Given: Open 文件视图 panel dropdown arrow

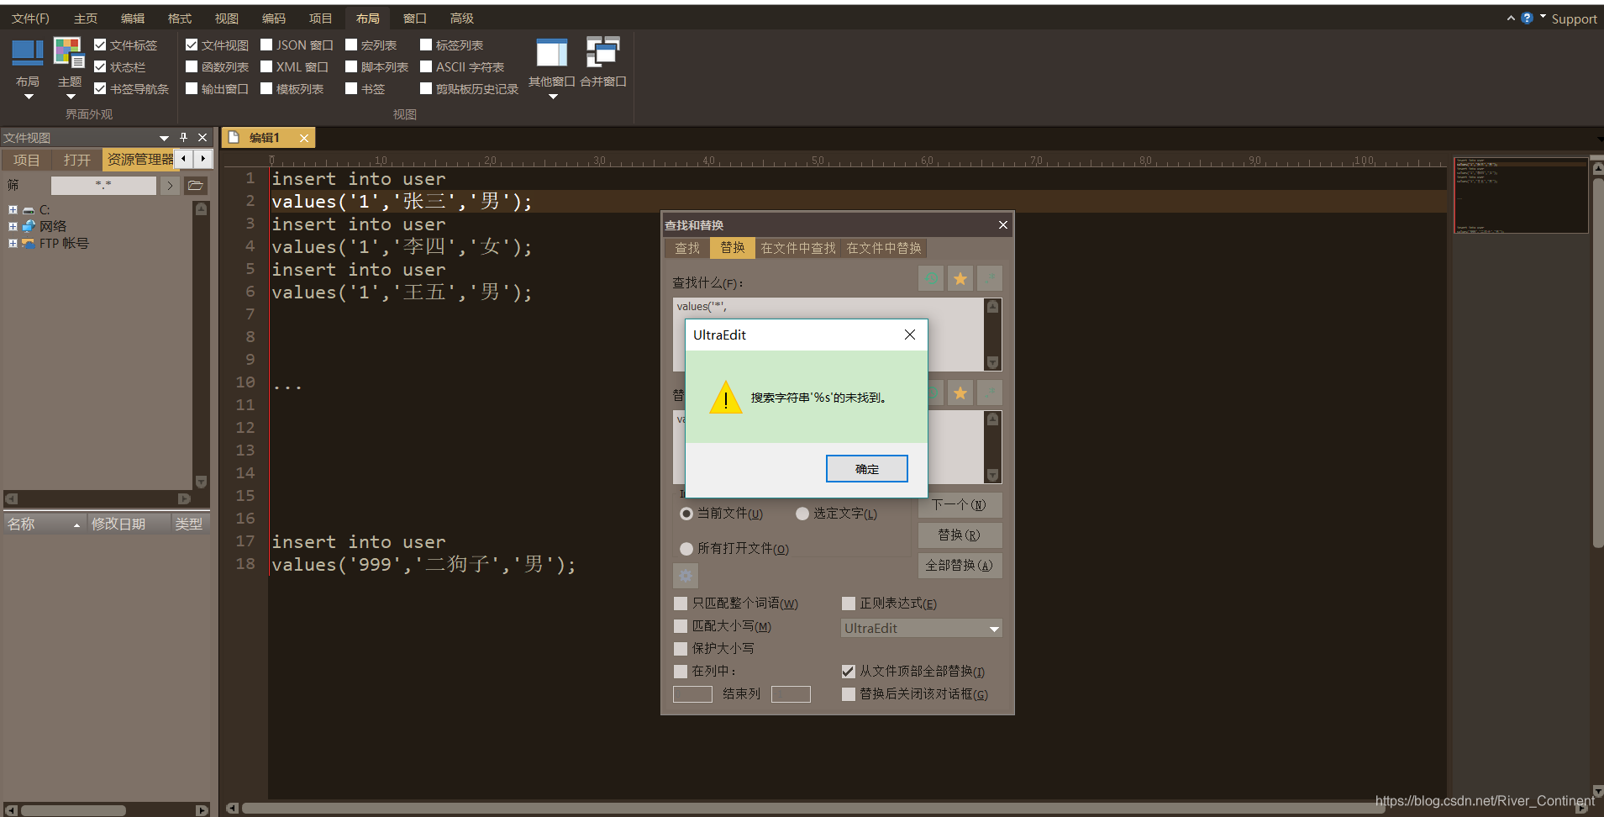Looking at the screenshot, I should [164, 138].
